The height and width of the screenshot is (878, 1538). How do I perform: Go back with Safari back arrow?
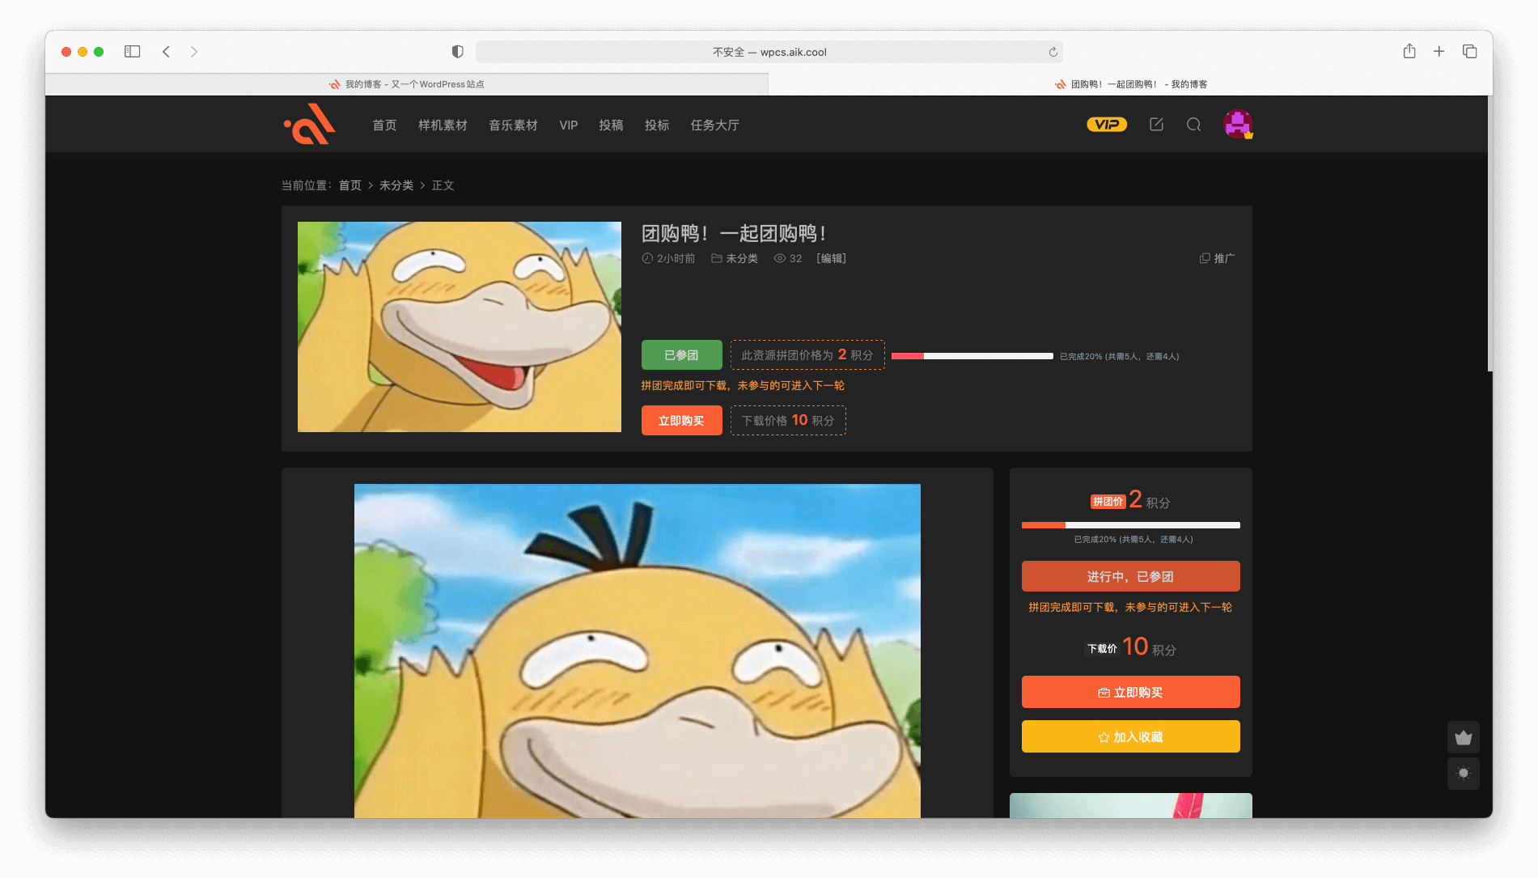166,52
